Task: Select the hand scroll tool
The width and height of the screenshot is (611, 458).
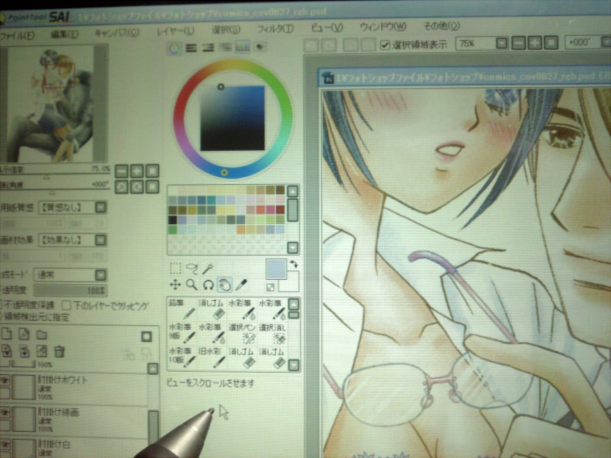Action: pos(225,284)
